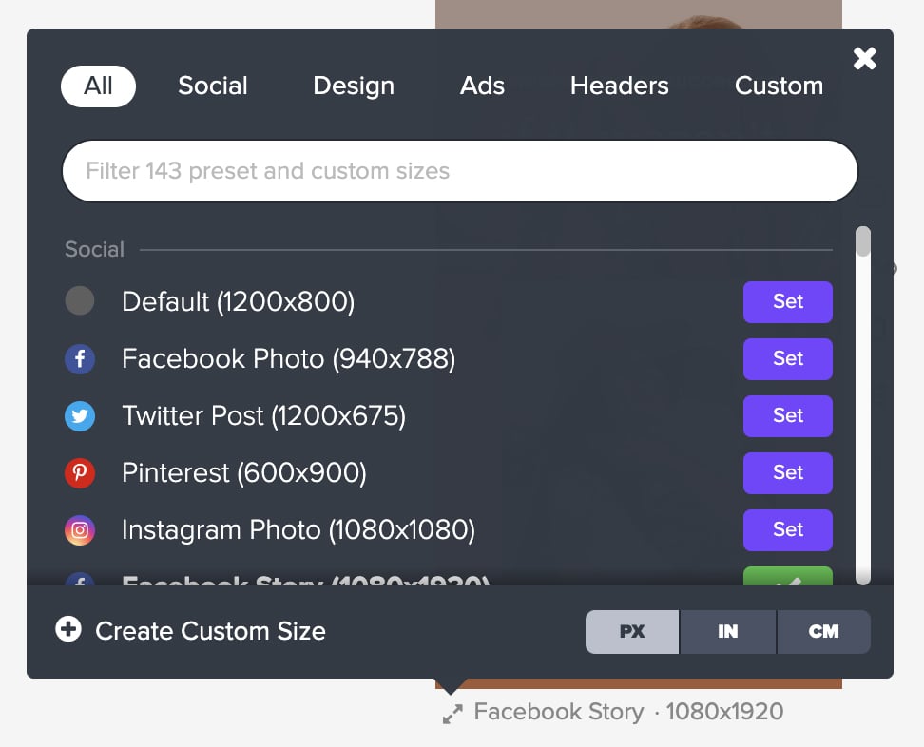This screenshot has height=747, width=924.
Task: Click the Facebook icon next to Facebook Photo
Action: point(80,359)
